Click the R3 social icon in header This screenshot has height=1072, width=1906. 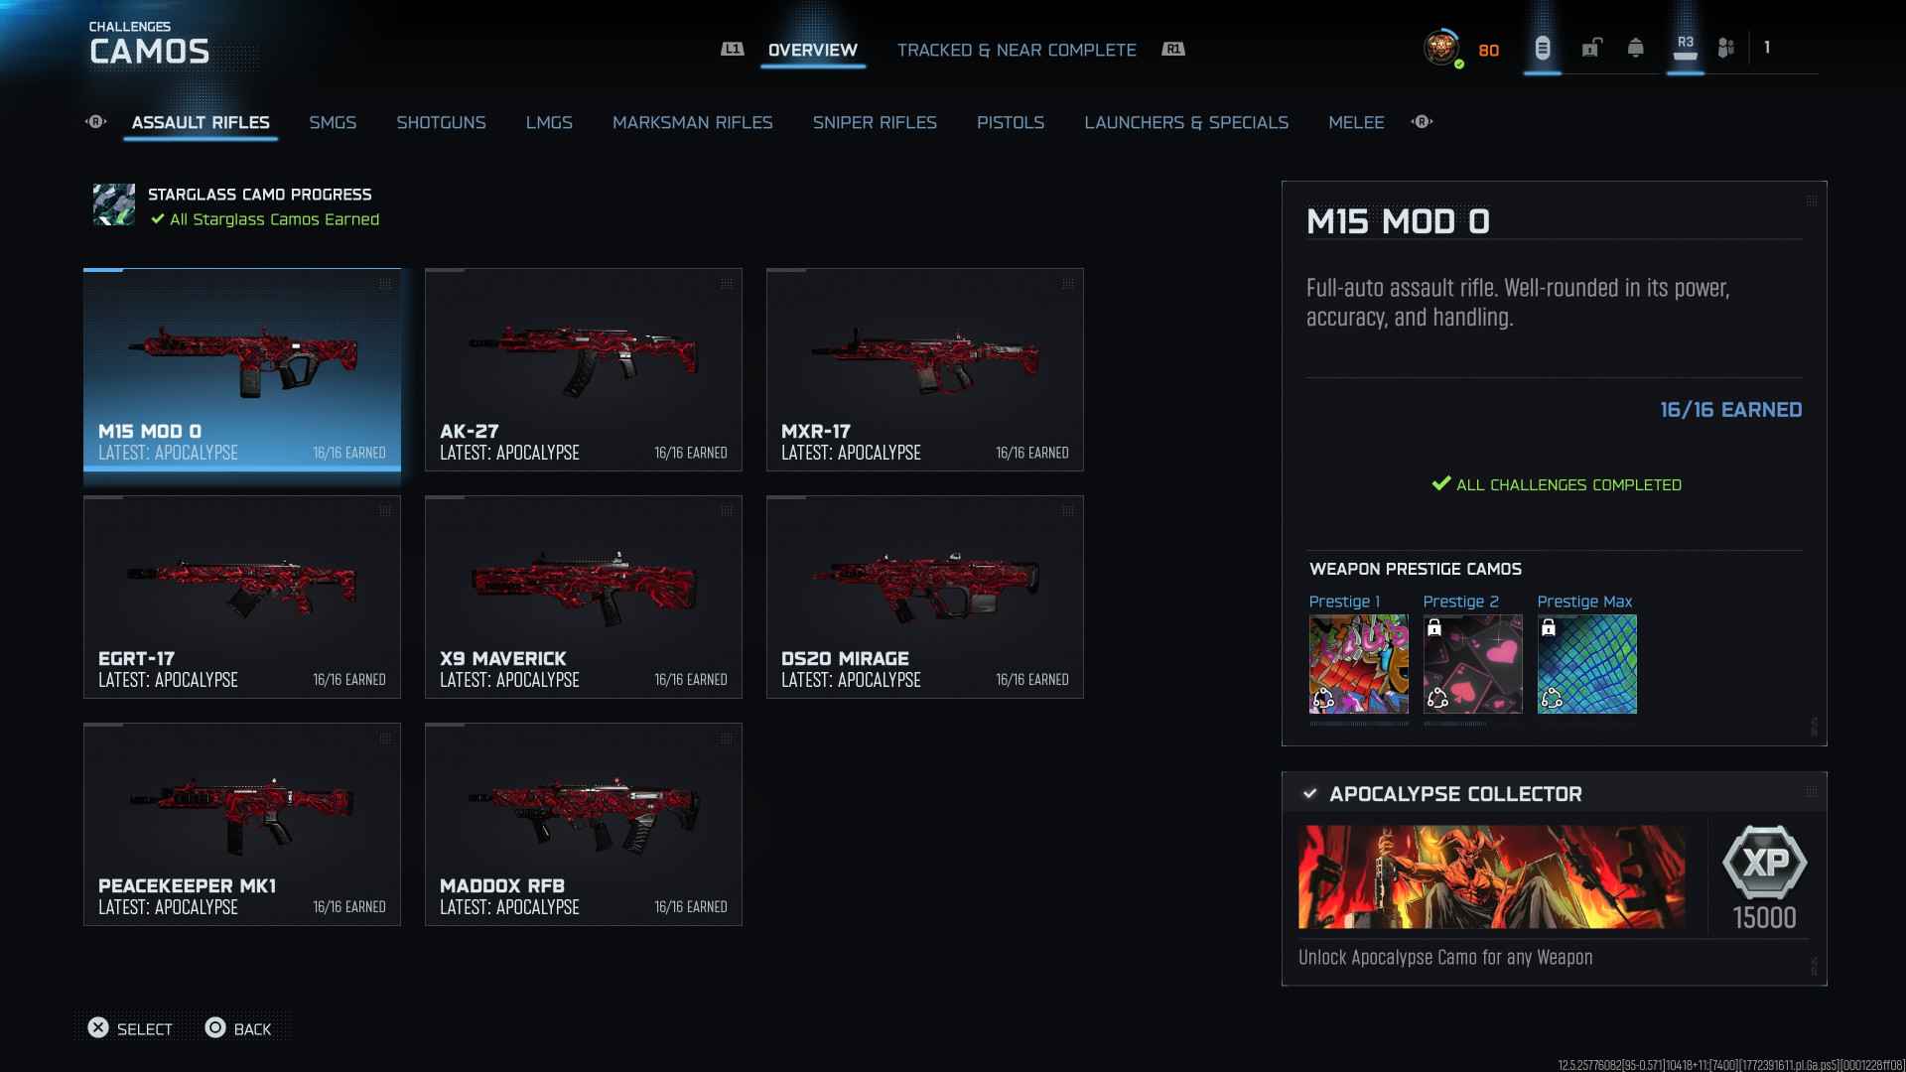[1686, 48]
